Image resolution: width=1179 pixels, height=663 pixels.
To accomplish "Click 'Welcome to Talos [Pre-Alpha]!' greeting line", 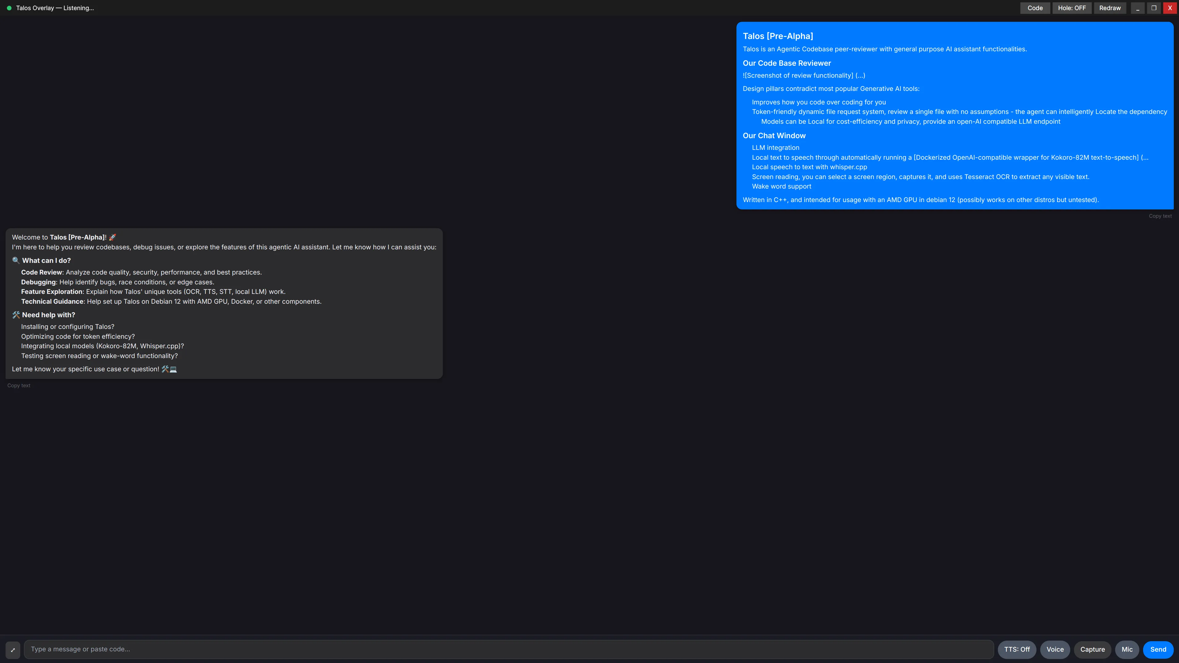I will (64, 237).
